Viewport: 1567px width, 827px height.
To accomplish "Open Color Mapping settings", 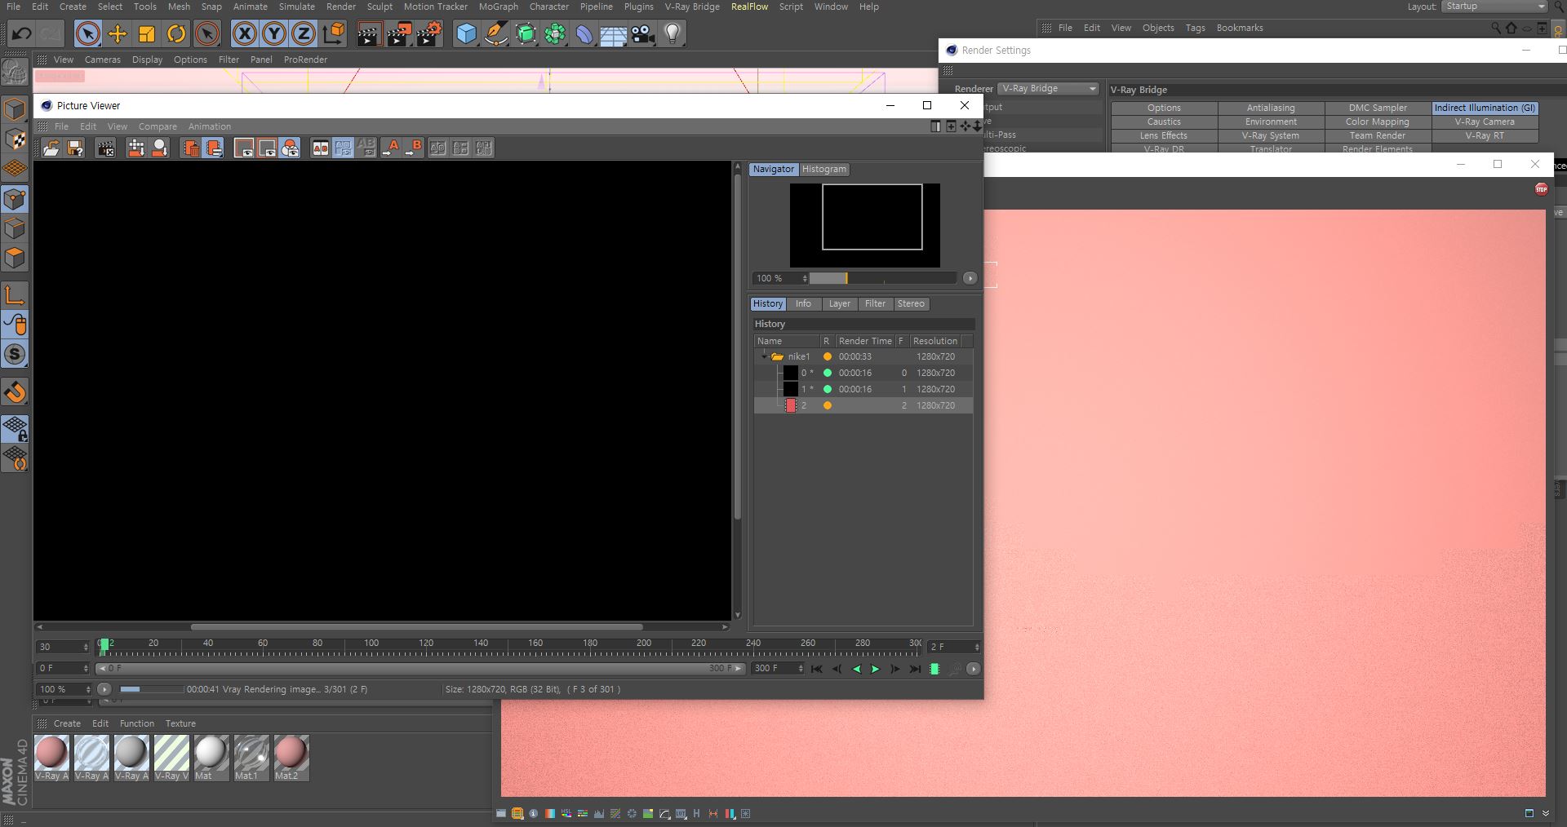I will (x=1378, y=122).
